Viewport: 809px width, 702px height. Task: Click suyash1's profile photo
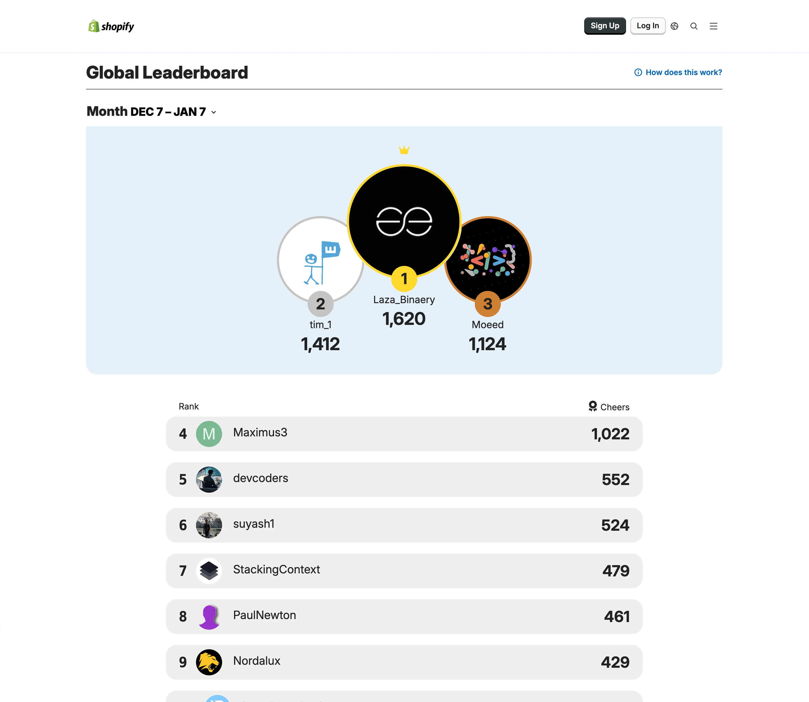209,525
